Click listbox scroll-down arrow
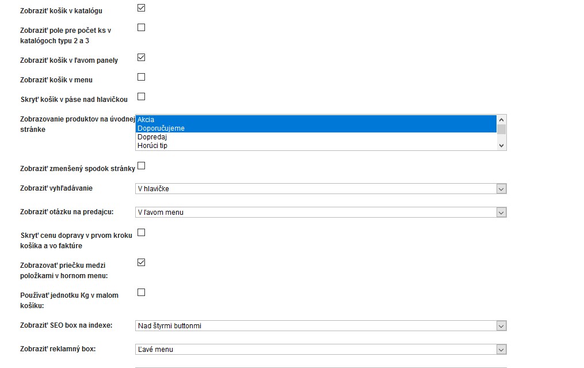 [502, 146]
